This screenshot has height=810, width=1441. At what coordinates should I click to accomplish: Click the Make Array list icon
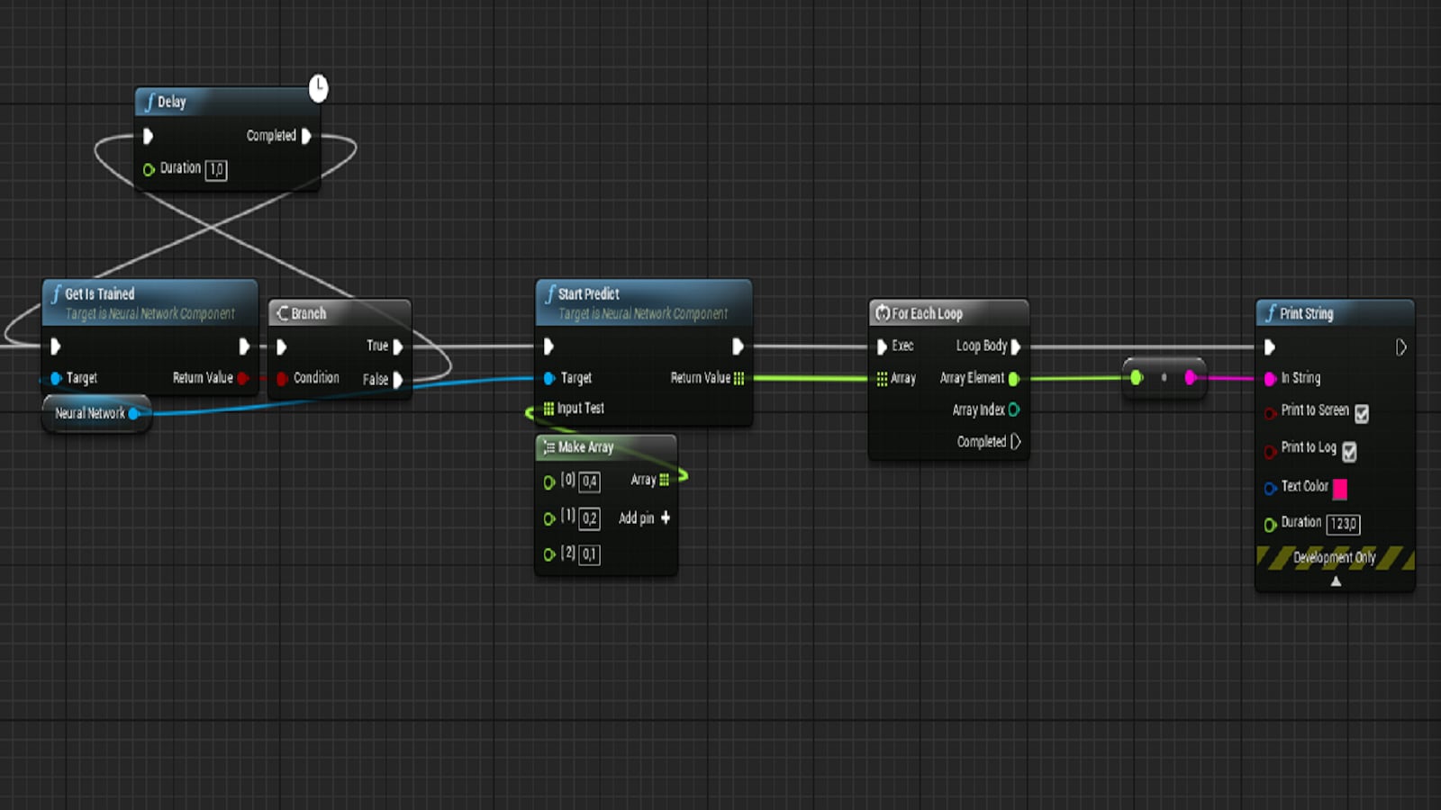click(x=549, y=447)
